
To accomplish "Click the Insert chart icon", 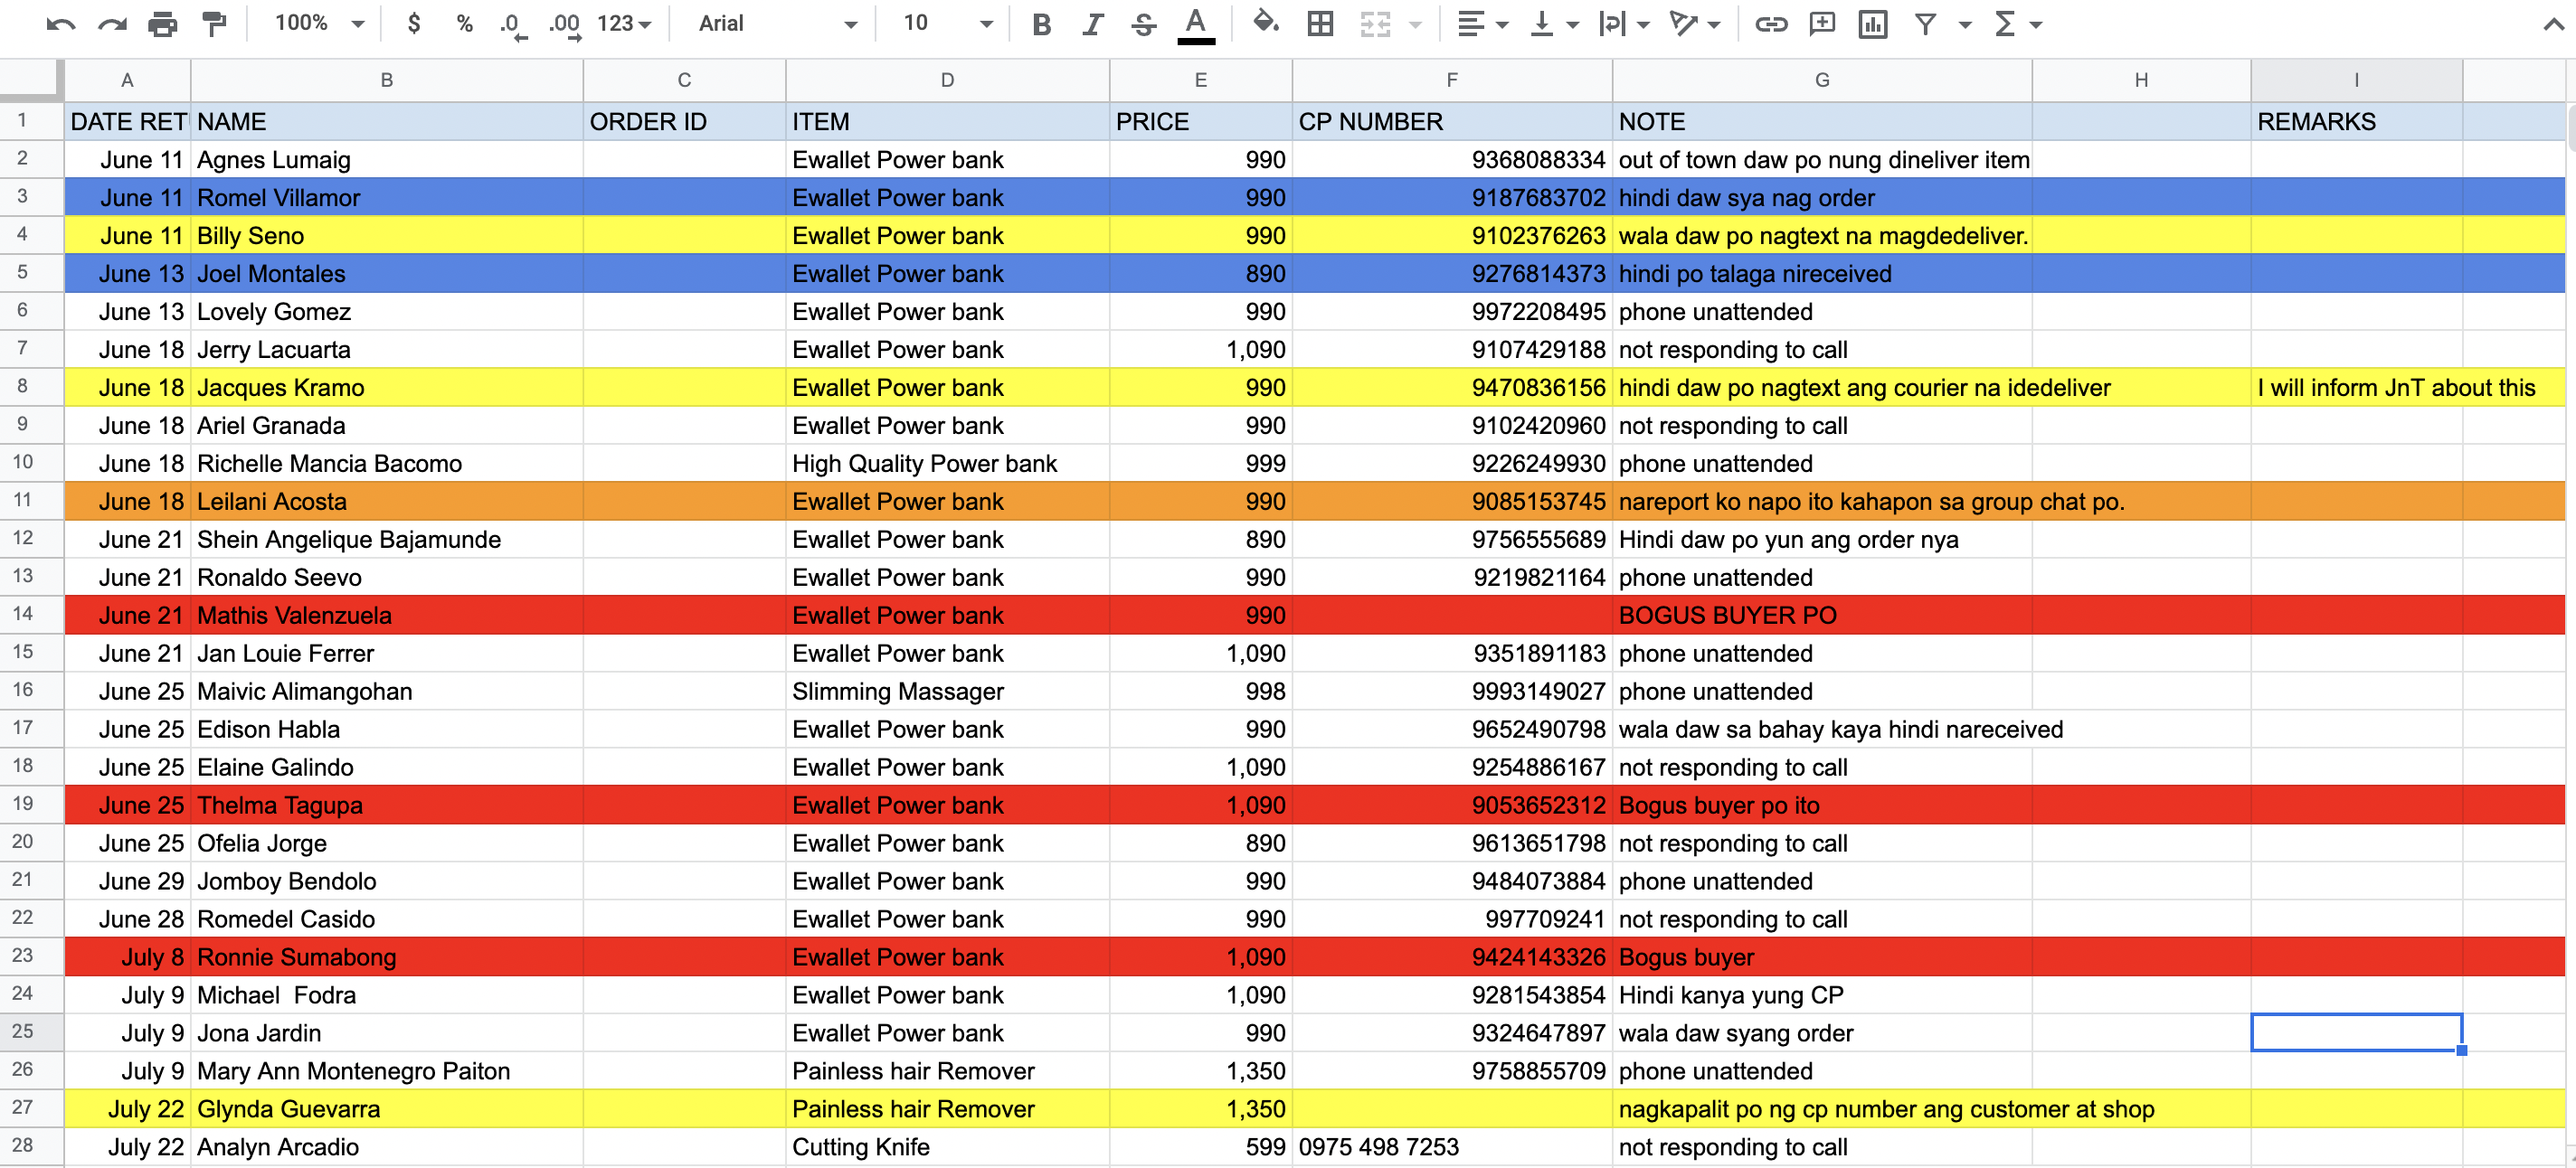I will 1872,24.
